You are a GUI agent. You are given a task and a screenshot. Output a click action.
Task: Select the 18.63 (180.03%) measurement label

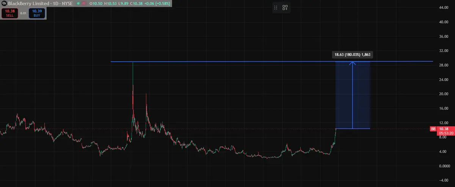[x=352, y=55]
